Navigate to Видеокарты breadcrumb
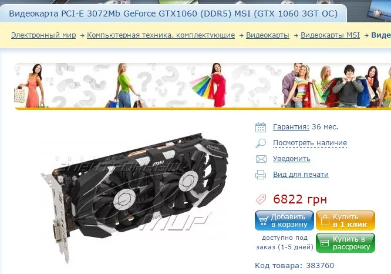The height and width of the screenshot is (274, 391). (x=268, y=35)
